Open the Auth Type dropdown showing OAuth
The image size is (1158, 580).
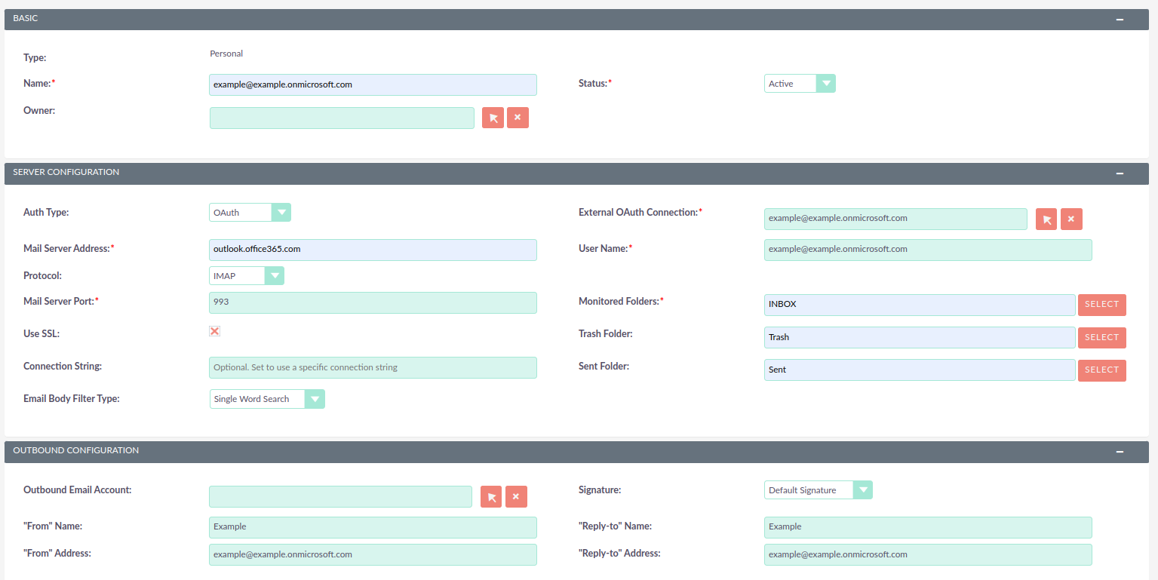(x=281, y=212)
